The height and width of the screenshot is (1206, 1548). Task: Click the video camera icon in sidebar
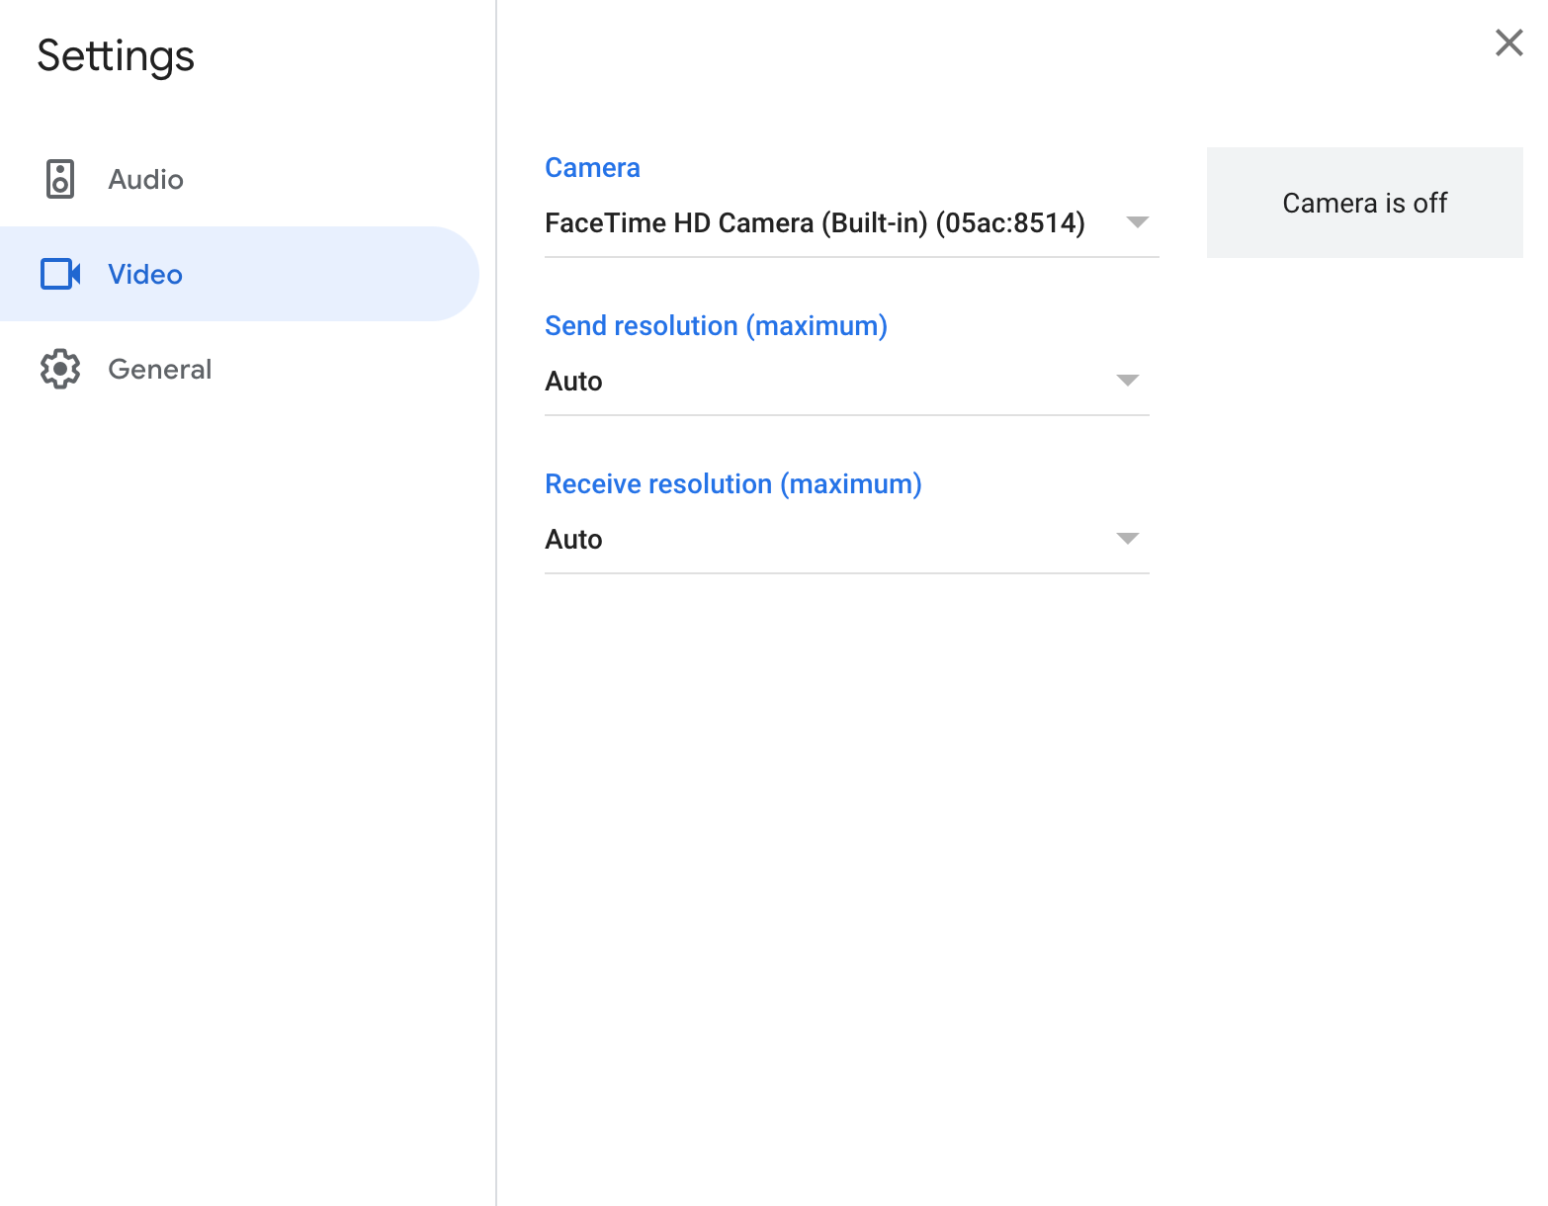pos(60,274)
